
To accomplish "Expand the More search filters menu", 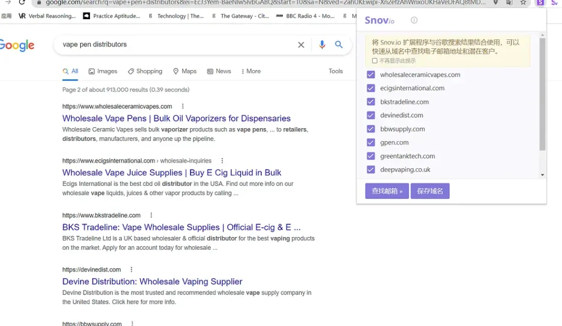I will (250, 71).
